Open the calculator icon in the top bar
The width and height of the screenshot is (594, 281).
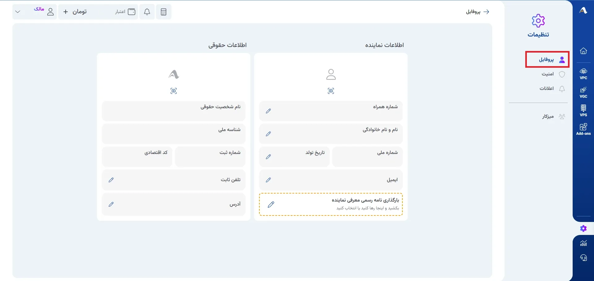click(163, 12)
